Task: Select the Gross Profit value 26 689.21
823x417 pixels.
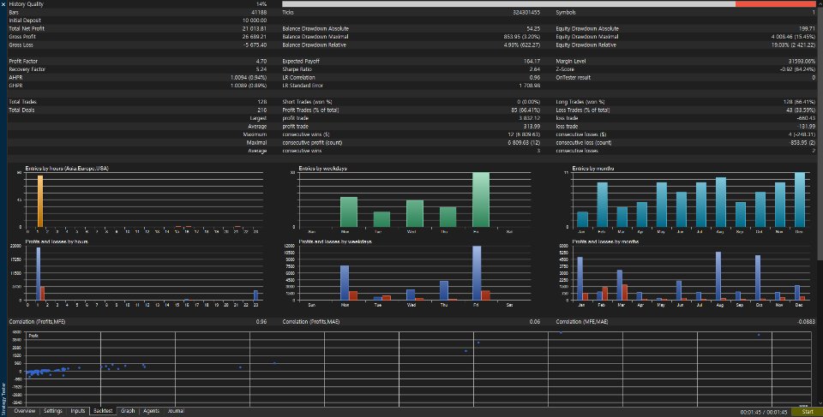Action: (255, 37)
